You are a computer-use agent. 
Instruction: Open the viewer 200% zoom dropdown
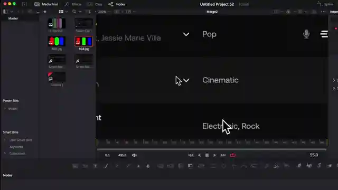pos(104,12)
